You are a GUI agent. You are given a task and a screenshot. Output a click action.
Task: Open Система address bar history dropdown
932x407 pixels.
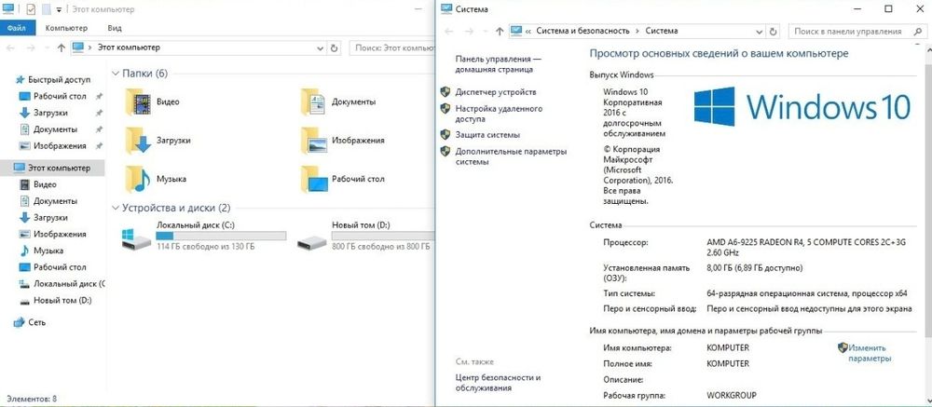click(759, 31)
